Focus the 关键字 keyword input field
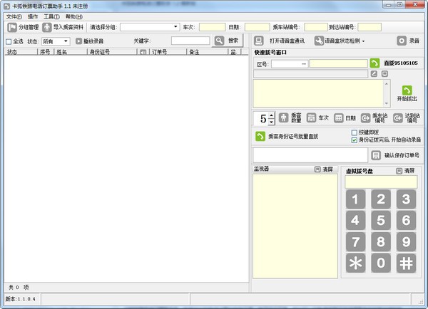This screenshot has height=309, width=428. pyautogui.click(x=190, y=41)
